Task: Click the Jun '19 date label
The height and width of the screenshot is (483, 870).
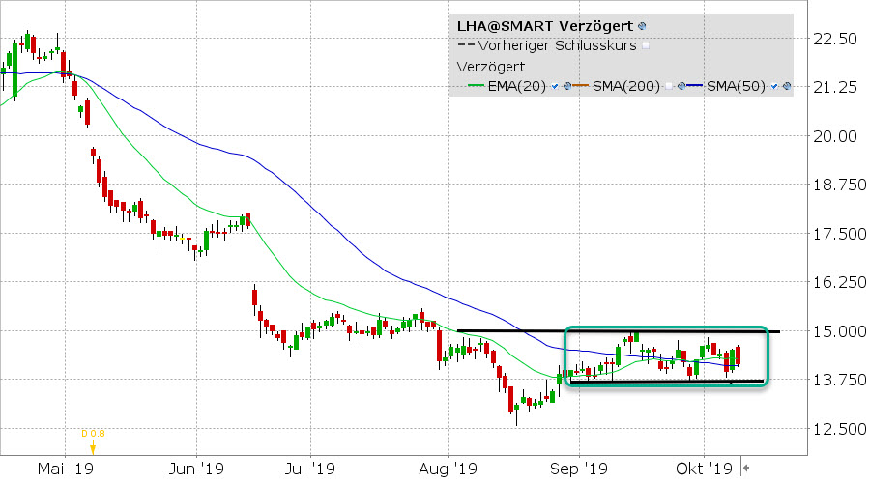Action: pyautogui.click(x=196, y=469)
